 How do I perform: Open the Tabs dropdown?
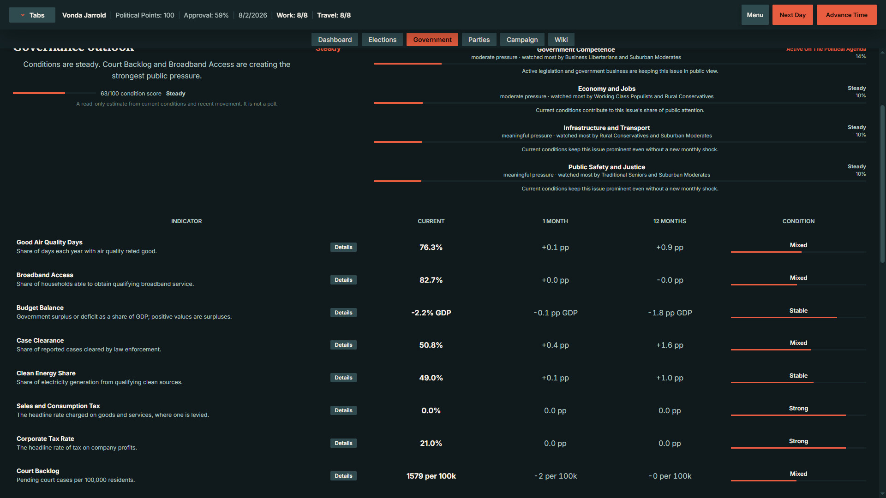32,15
